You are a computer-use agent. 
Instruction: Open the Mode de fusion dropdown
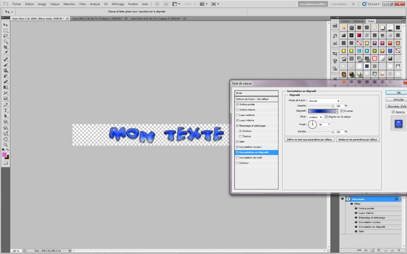[x=324, y=101]
